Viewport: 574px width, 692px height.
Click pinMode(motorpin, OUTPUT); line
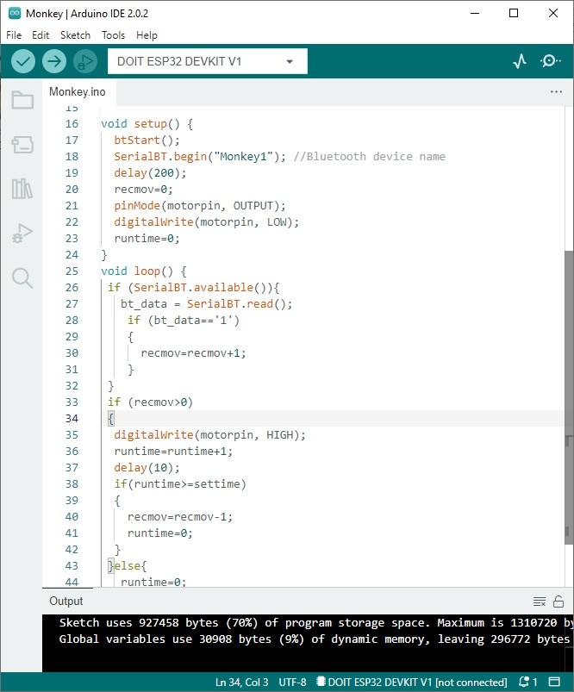pyautogui.click(x=200, y=206)
